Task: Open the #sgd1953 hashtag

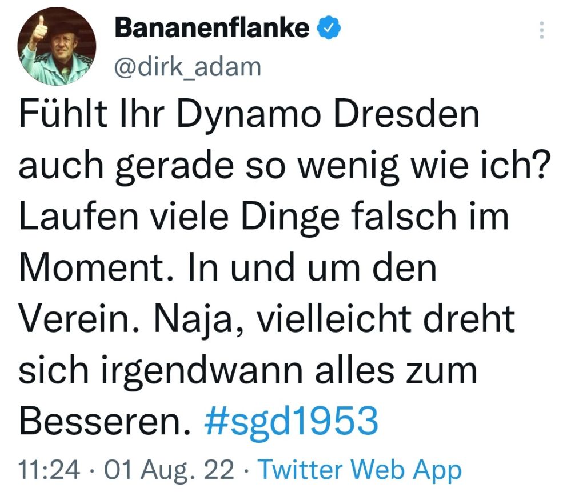Action: pyautogui.click(x=292, y=422)
